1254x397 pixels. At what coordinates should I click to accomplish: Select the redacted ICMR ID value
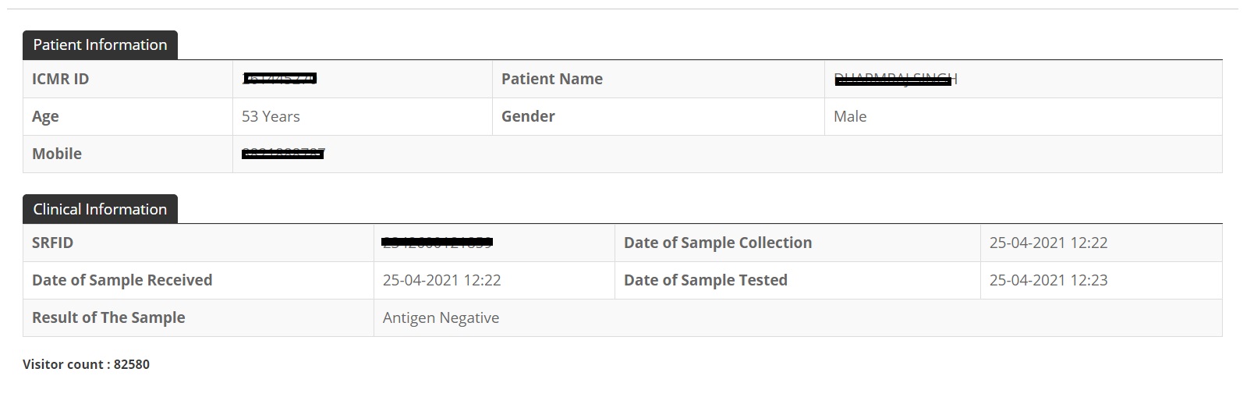click(280, 79)
